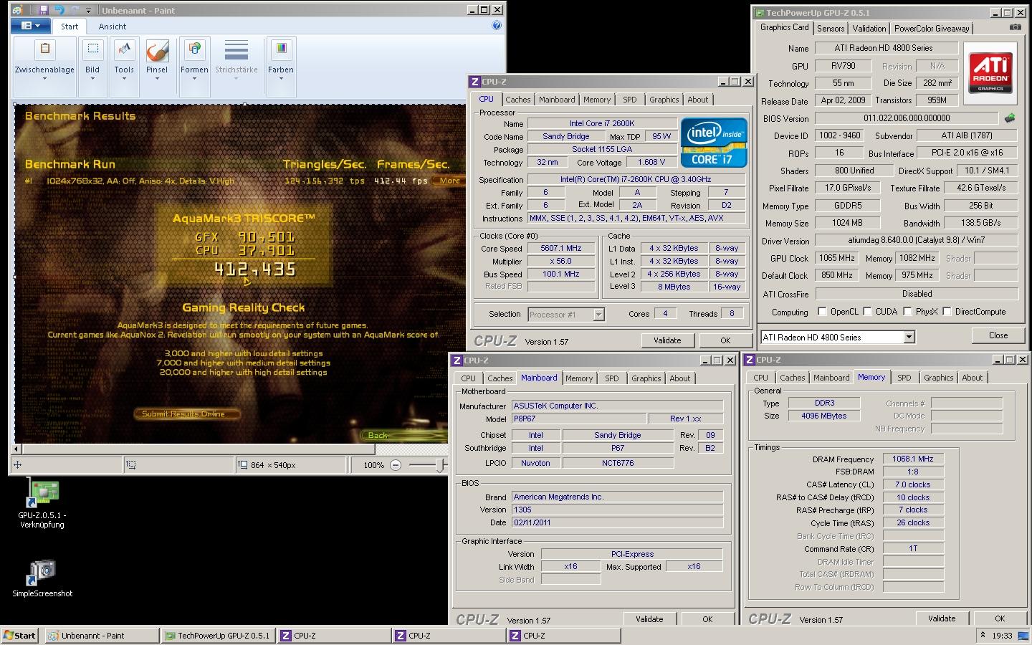Expand the Pinsel brush dropdown arrow
1032x645 pixels.
tap(157, 78)
